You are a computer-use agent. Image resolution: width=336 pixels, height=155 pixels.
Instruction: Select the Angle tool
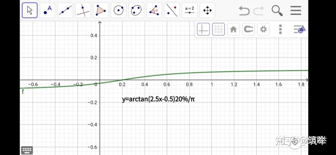[x=154, y=10]
